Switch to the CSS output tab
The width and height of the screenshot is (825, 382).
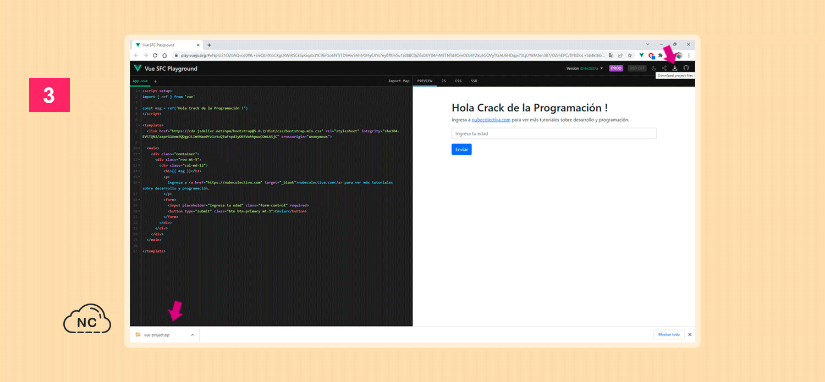[458, 81]
